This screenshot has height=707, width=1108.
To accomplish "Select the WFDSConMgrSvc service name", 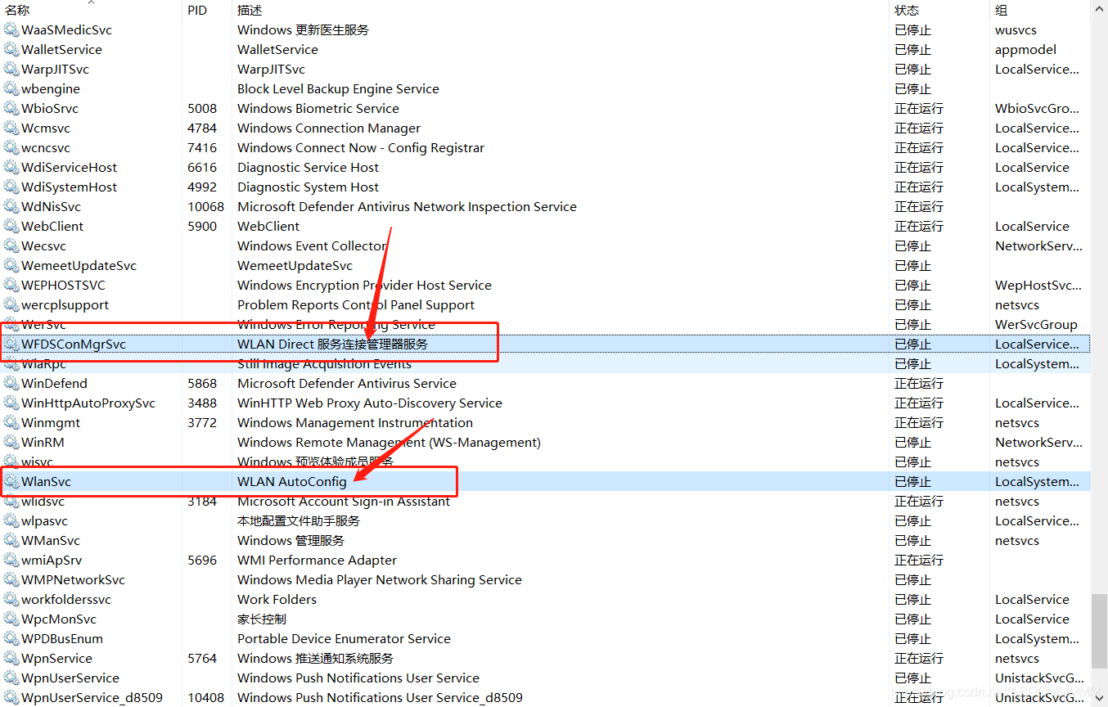I will pyautogui.click(x=74, y=344).
